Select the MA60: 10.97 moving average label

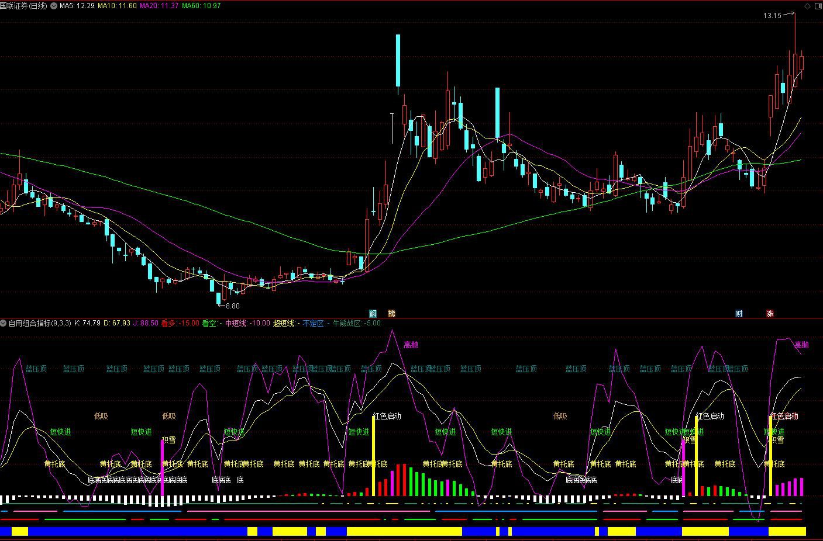click(202, 6)
